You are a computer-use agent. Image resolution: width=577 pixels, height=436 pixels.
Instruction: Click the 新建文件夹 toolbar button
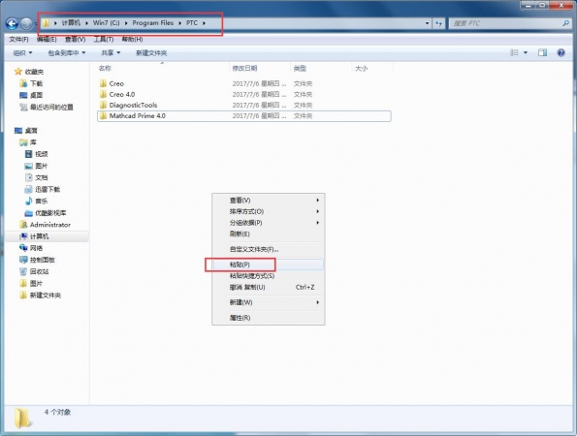click(x=151, y=53)
